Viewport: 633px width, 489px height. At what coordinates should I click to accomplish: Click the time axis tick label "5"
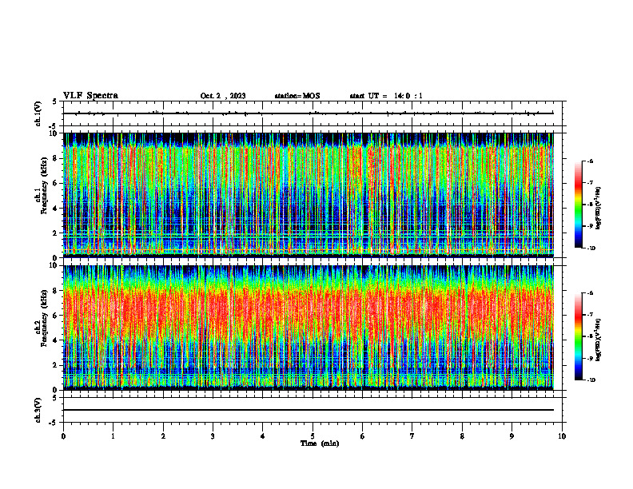pos(313,436)
